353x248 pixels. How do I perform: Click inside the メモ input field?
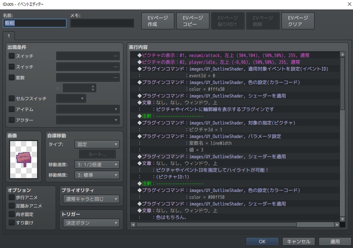pyautogui.click(x=102, y=23)
